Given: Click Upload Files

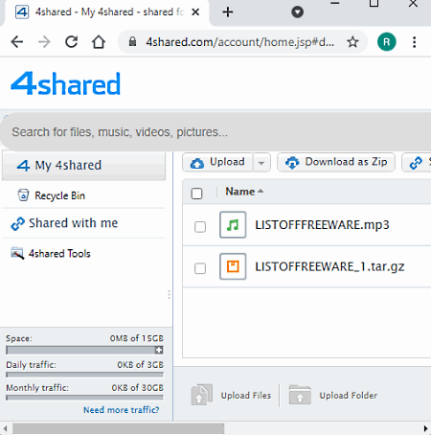Looking at the screenshot, I should pyautogui.click(x=231, y=396).
